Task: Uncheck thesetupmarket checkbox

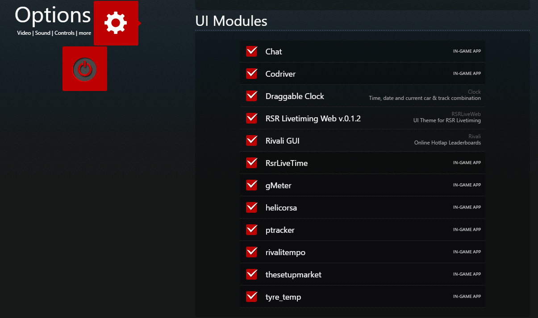Action: pos(252,275)
